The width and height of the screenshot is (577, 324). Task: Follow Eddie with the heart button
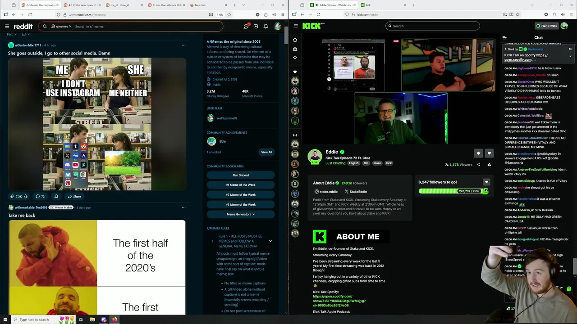coord(489,153)
